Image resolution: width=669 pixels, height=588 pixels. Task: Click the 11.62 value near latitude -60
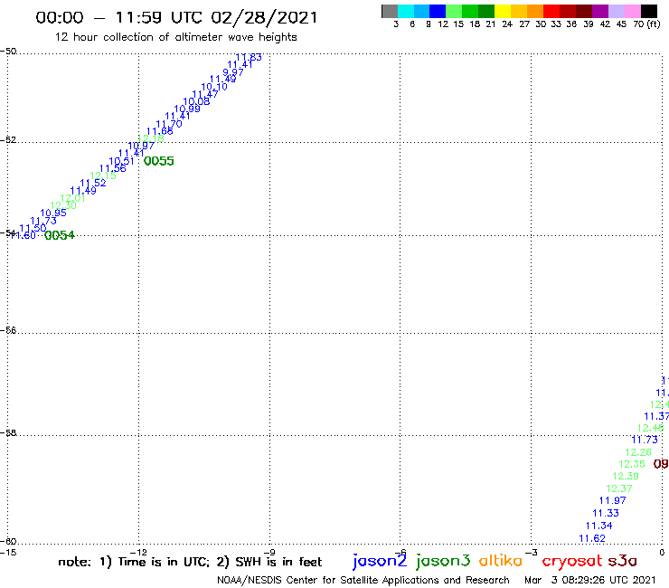(592, 538)
